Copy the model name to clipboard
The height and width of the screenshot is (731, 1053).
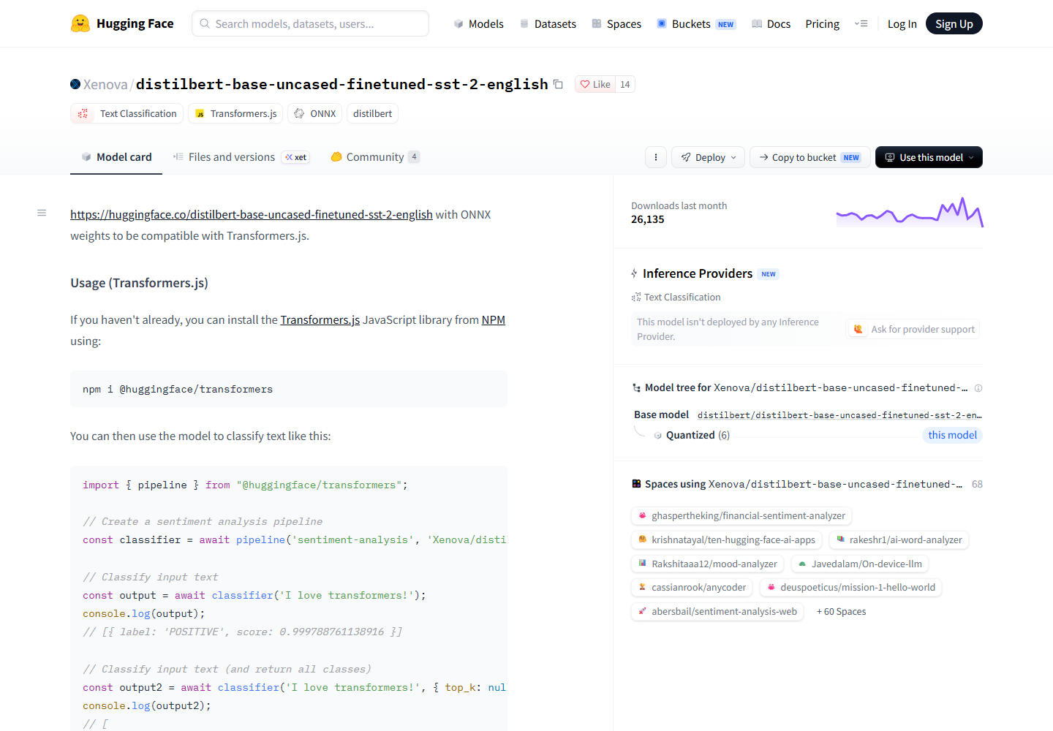tap(558, 84)
